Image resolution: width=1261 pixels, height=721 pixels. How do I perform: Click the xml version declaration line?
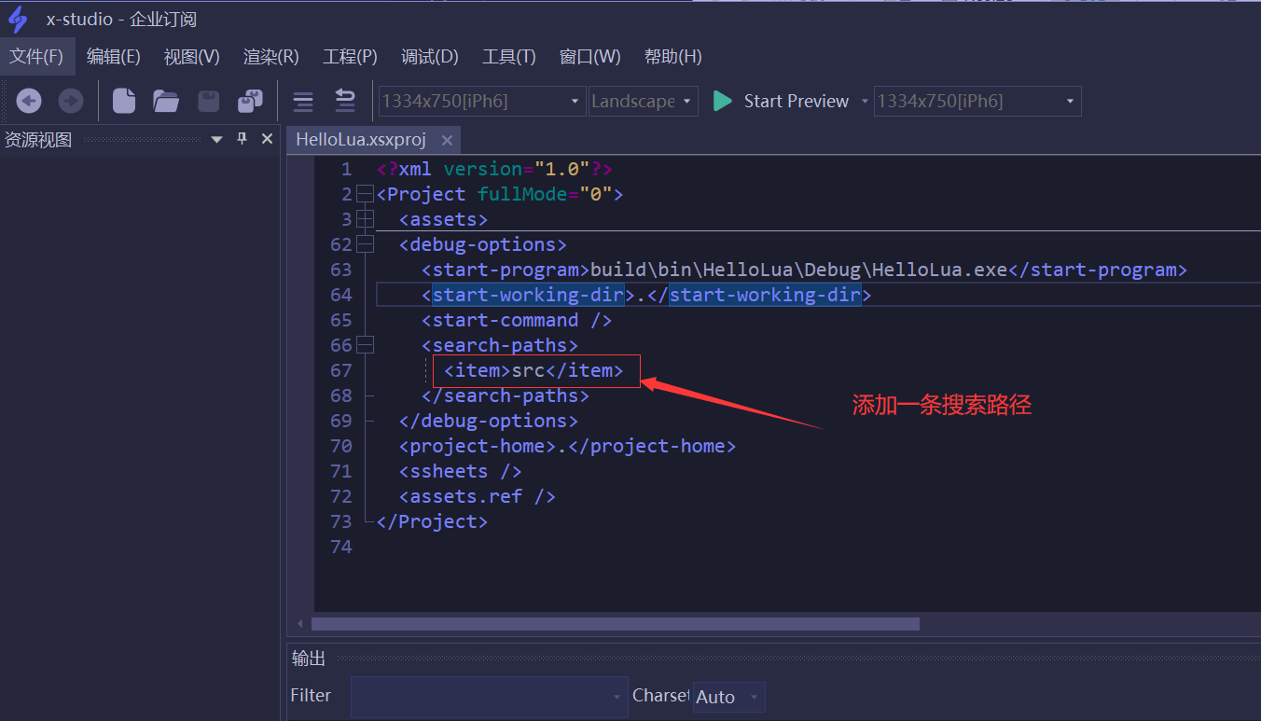tap(494, 169)
